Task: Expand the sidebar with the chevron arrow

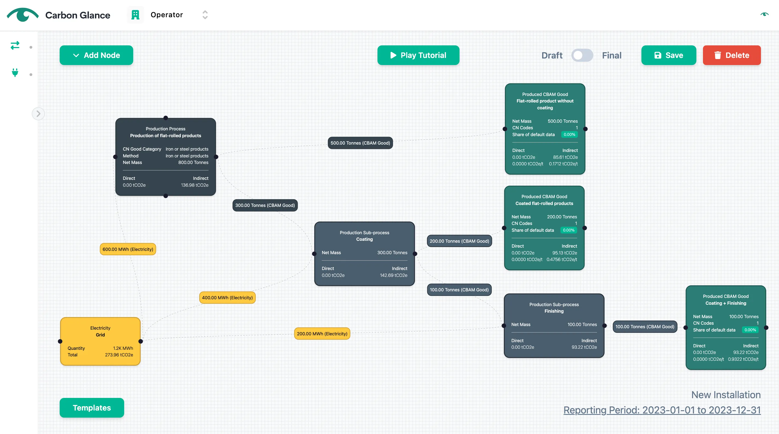Action: 38,114
